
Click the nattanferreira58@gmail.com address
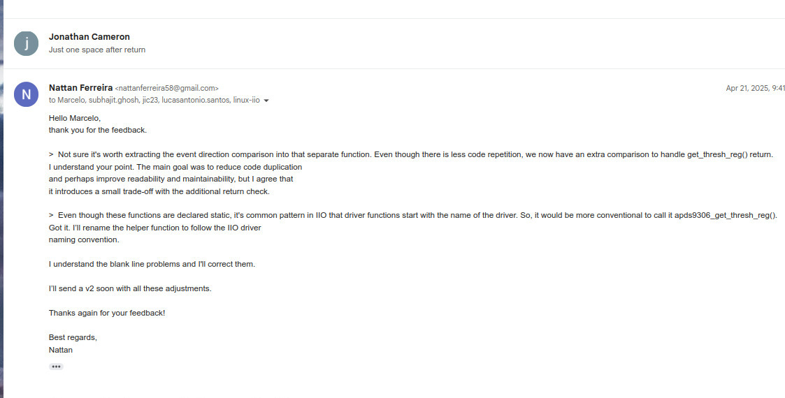pos(166,89)
